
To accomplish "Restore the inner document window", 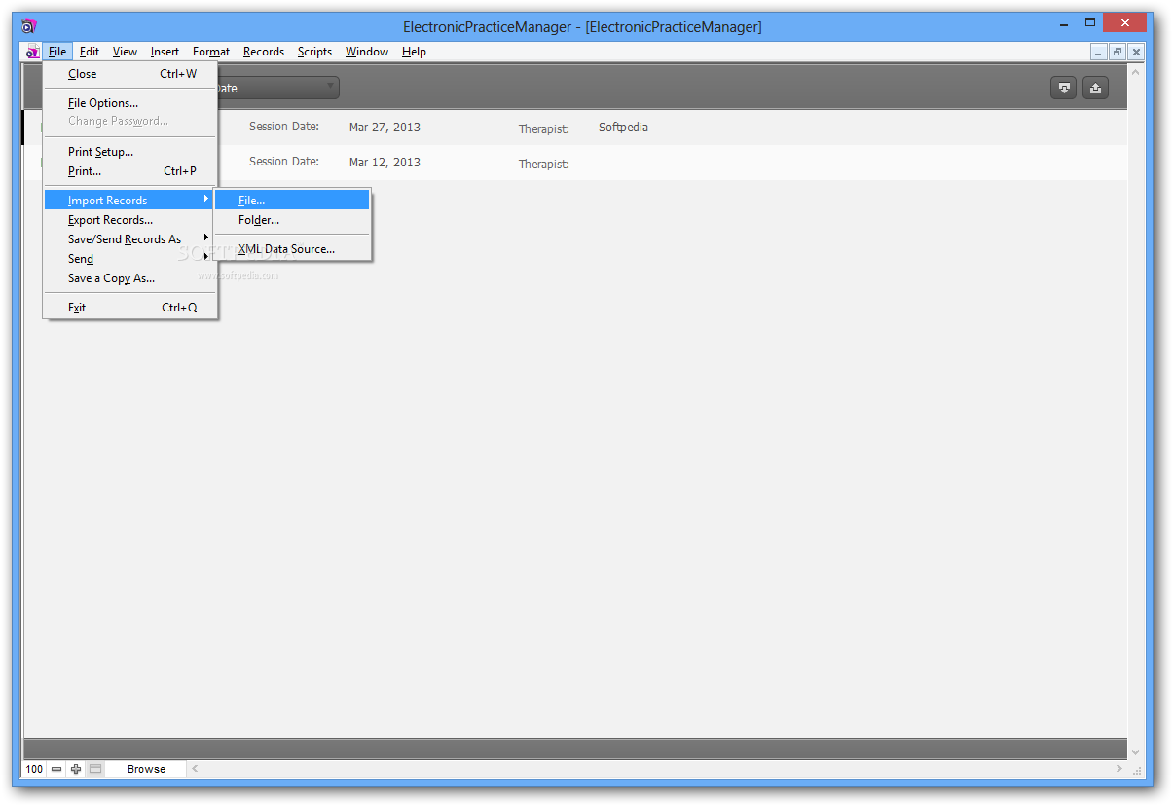I will pos(1118,53).
